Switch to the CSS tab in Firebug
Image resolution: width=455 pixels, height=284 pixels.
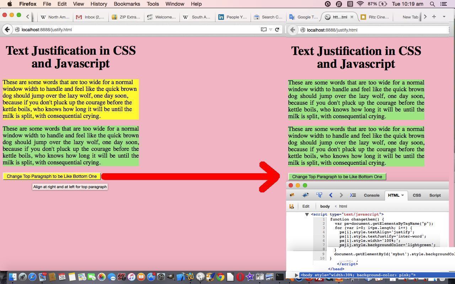tap(417, 195)
